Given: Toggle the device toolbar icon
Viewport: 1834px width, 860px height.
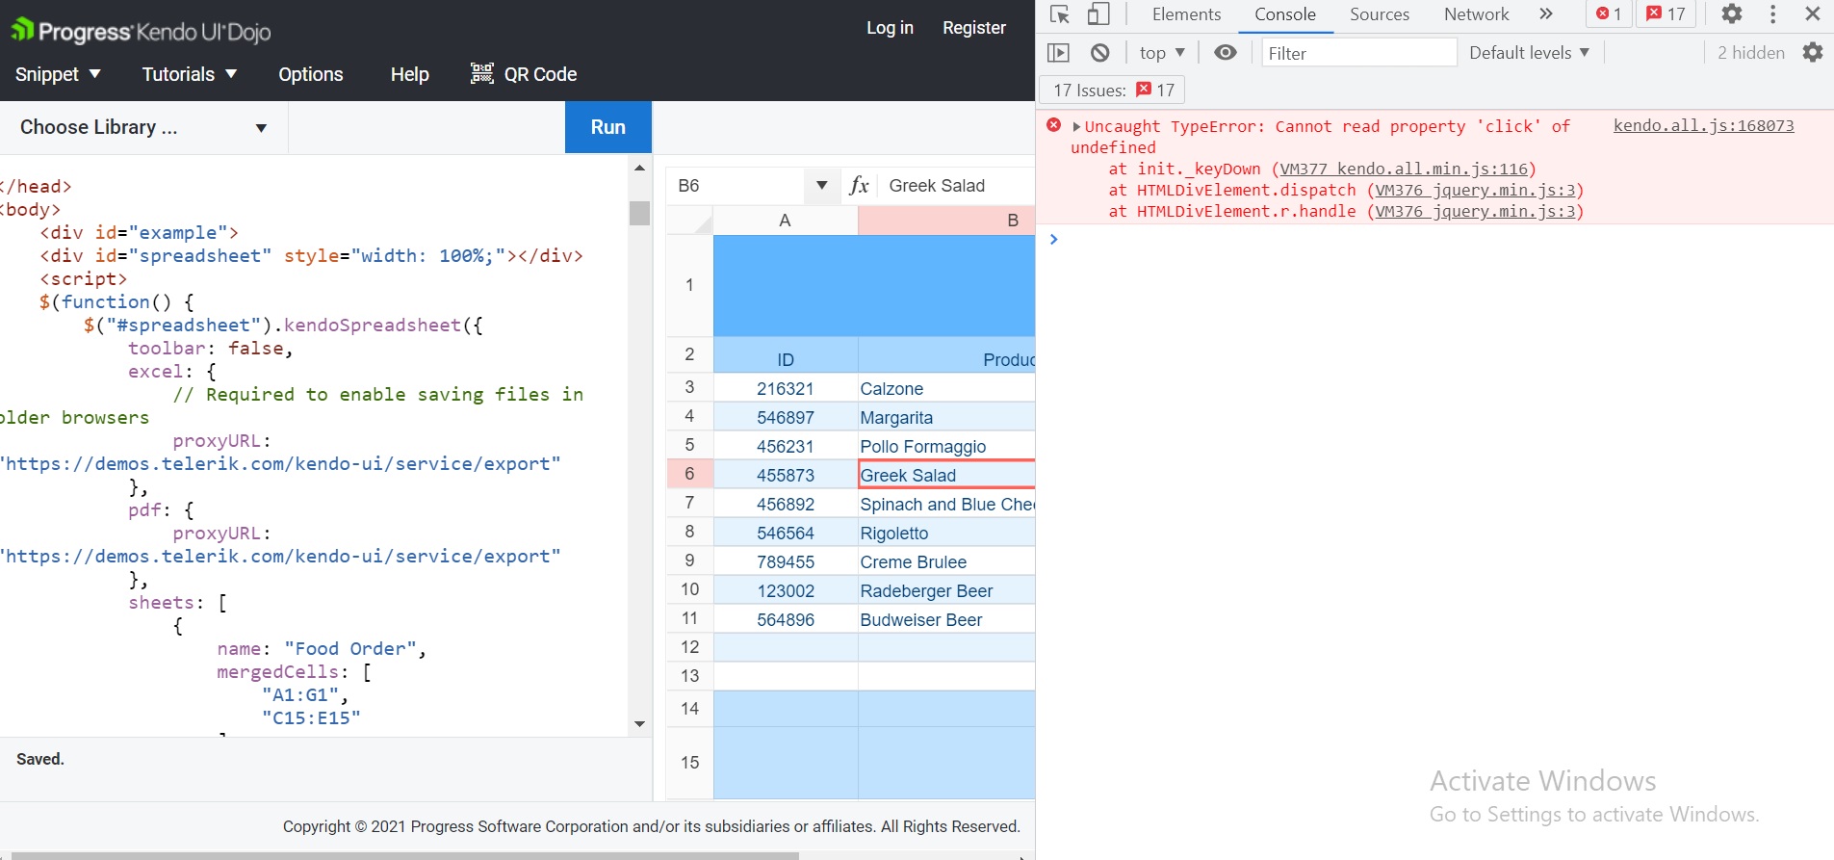Looking at the screenshot, I should click(x=1098, y=14).
